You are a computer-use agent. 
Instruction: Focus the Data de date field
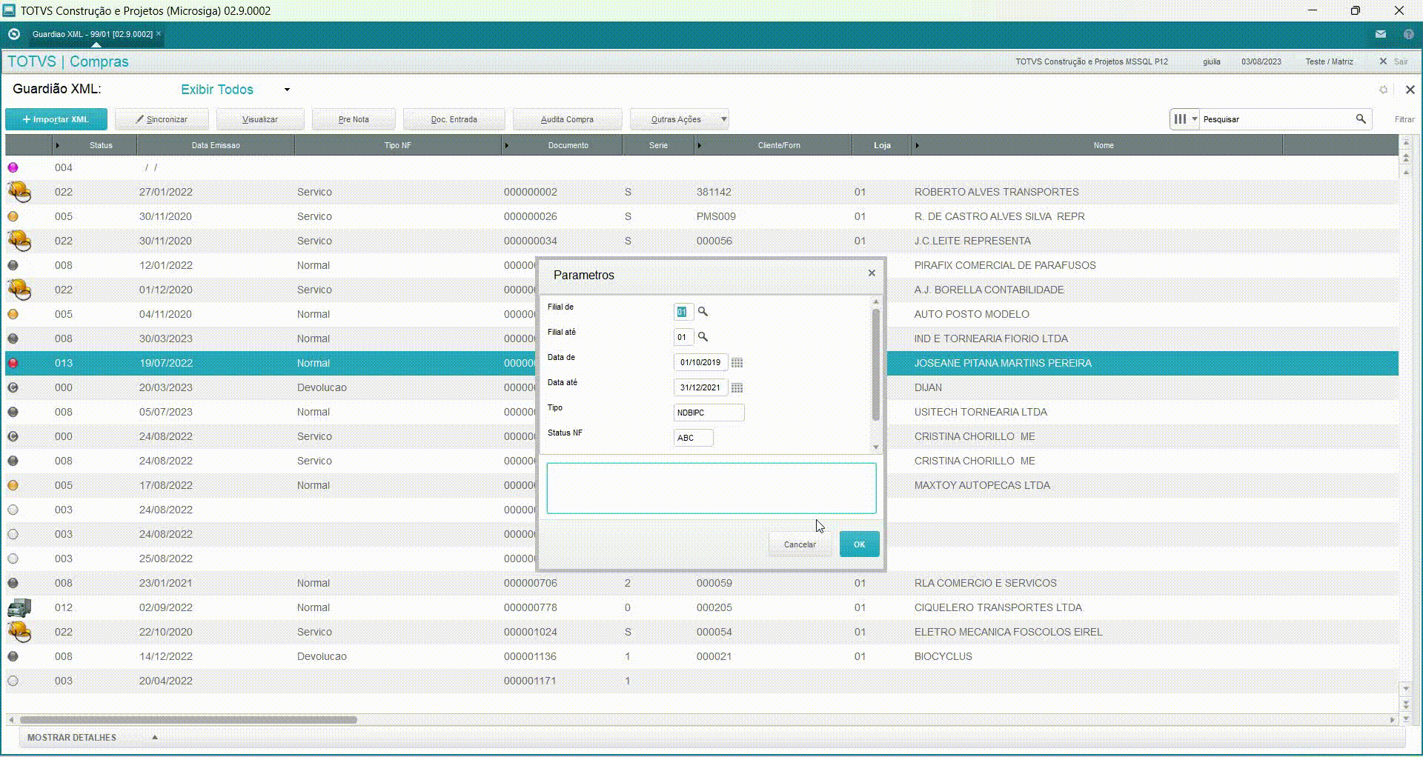pos(700,362)
